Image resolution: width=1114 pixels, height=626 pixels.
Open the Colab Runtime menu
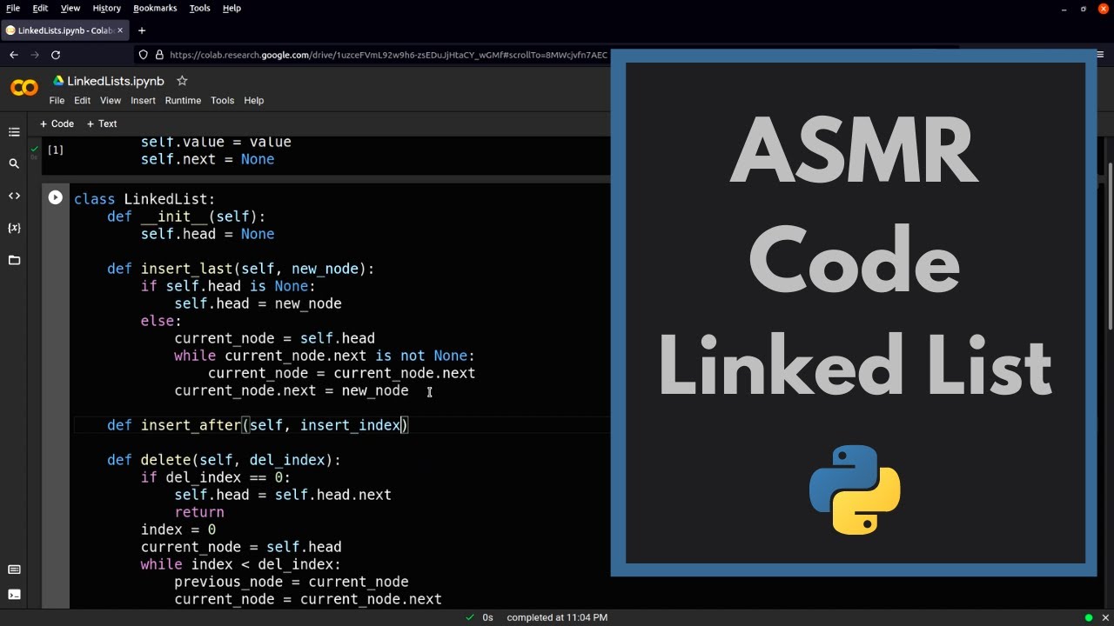coord(183,100)
